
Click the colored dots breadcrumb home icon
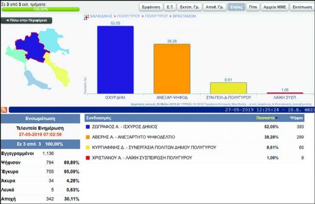[x=86, y=17]
